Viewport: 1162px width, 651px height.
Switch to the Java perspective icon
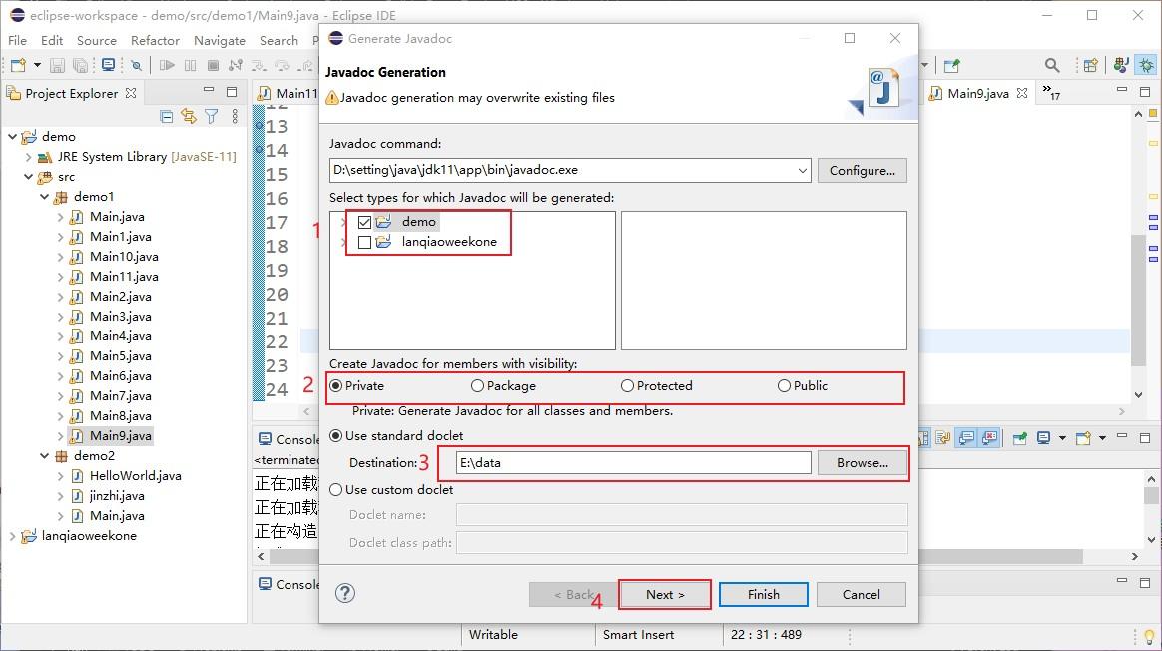(x=1121, y=65)
